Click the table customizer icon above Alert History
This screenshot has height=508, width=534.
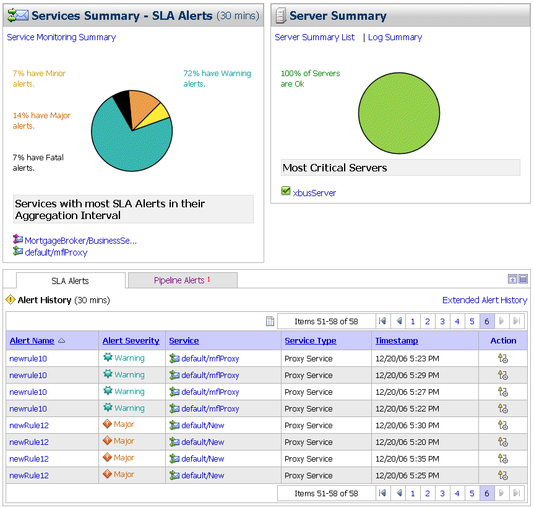(270, 321)
